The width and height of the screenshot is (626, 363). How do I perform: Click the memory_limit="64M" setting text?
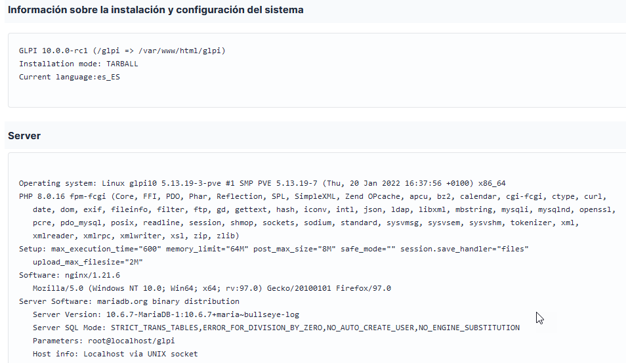207,249
